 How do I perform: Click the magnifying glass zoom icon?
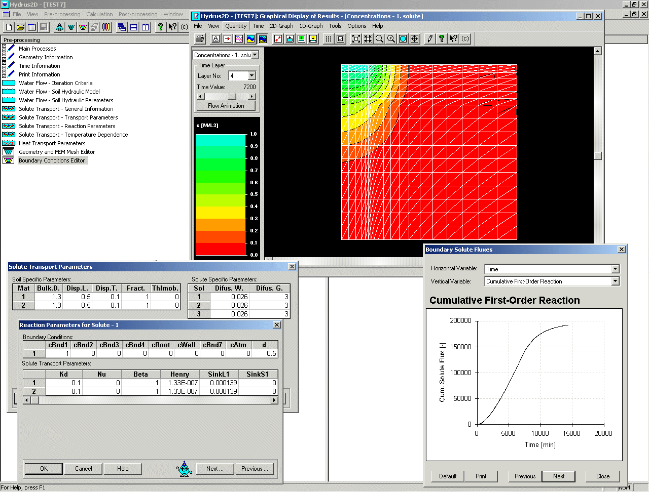pyautogui.click(x=379, y=38)
